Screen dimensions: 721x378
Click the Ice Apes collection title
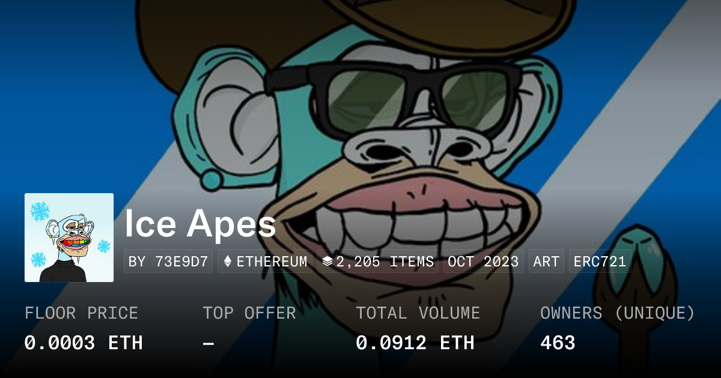point(200,224)
